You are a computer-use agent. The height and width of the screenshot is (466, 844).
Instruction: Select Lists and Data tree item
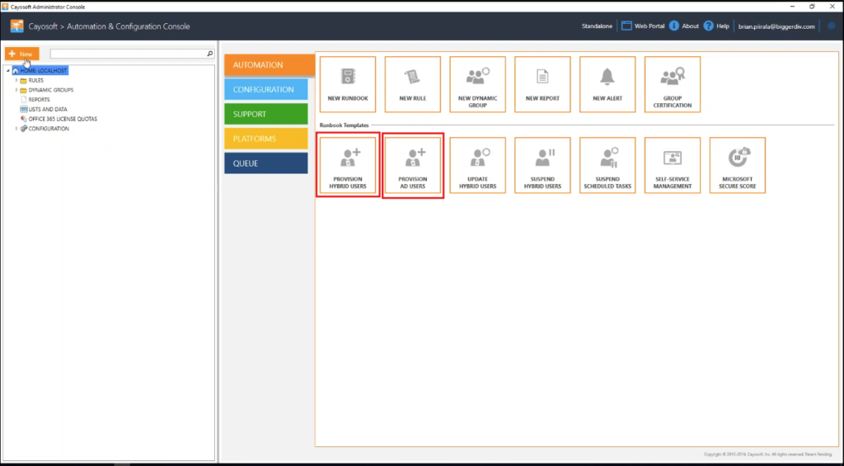48,110
